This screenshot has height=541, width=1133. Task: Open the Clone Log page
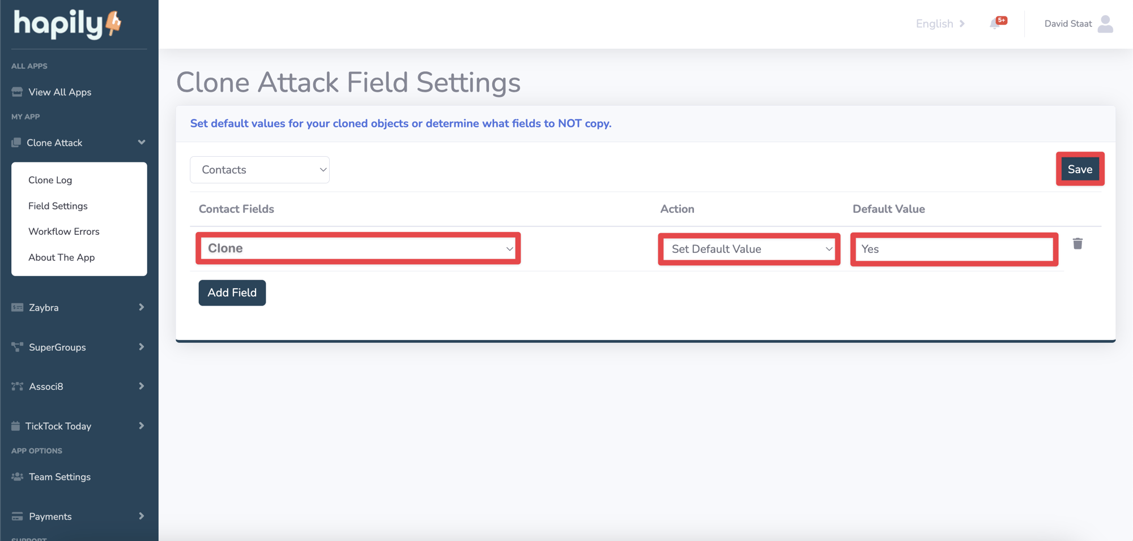50,179
